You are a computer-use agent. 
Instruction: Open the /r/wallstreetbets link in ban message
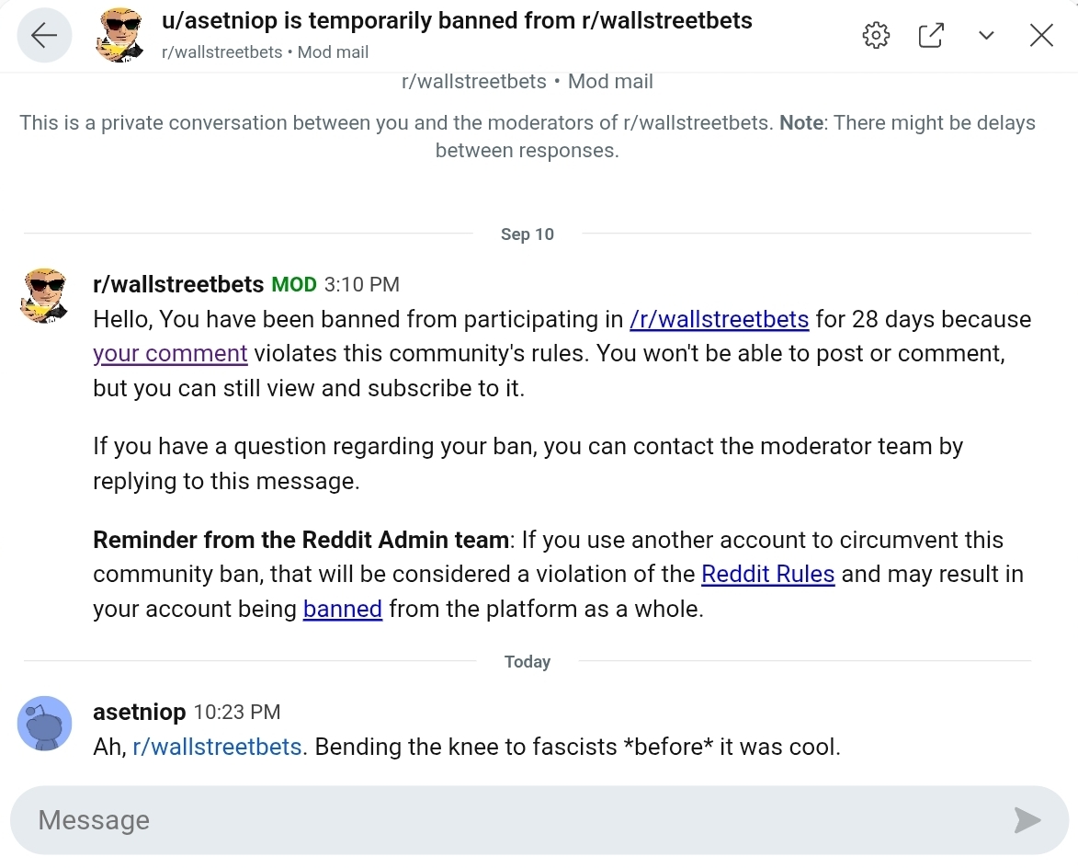coord(719,320)
